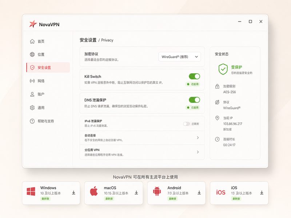Screen dimensions: 291x218
Task: Click the home house icon
Action: click(32, 41)
